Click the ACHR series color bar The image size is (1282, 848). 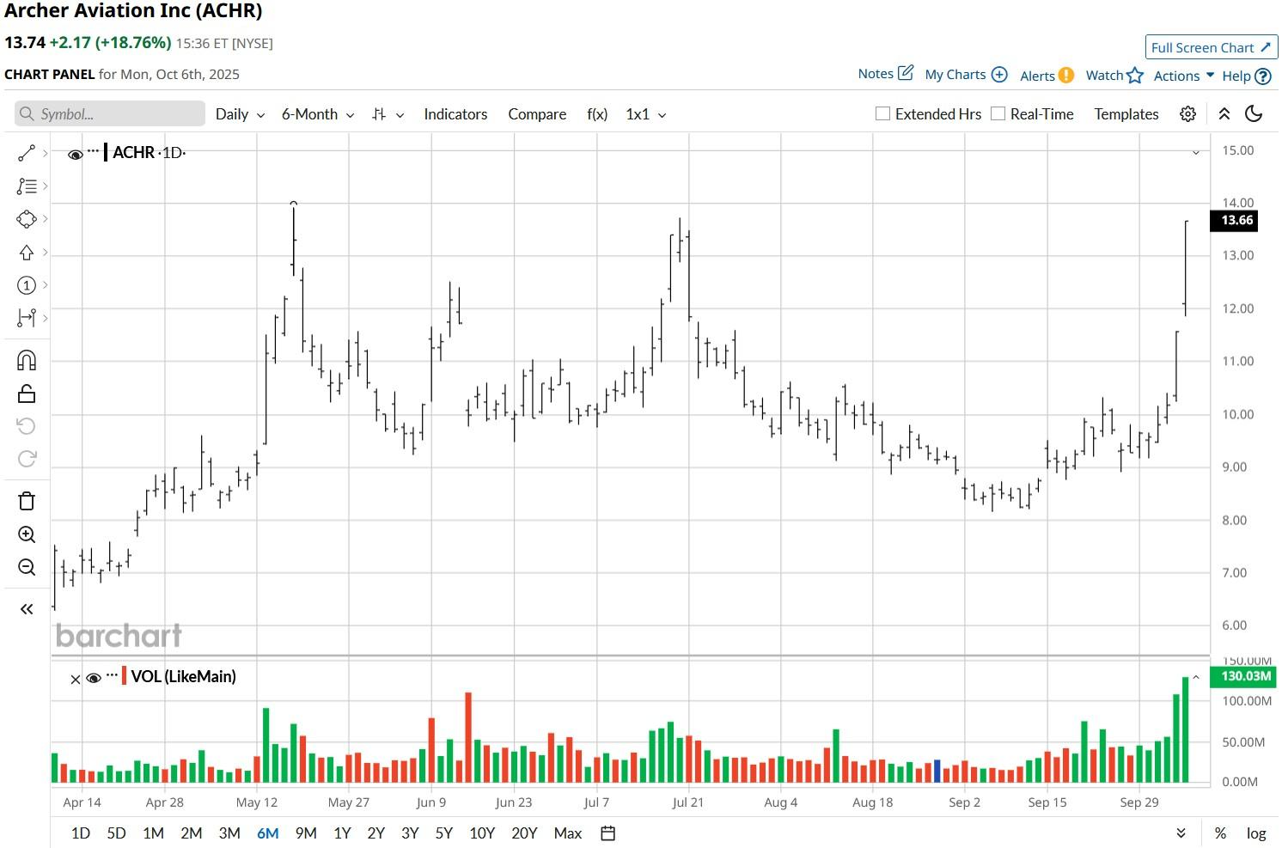click(x=106, y=152)
